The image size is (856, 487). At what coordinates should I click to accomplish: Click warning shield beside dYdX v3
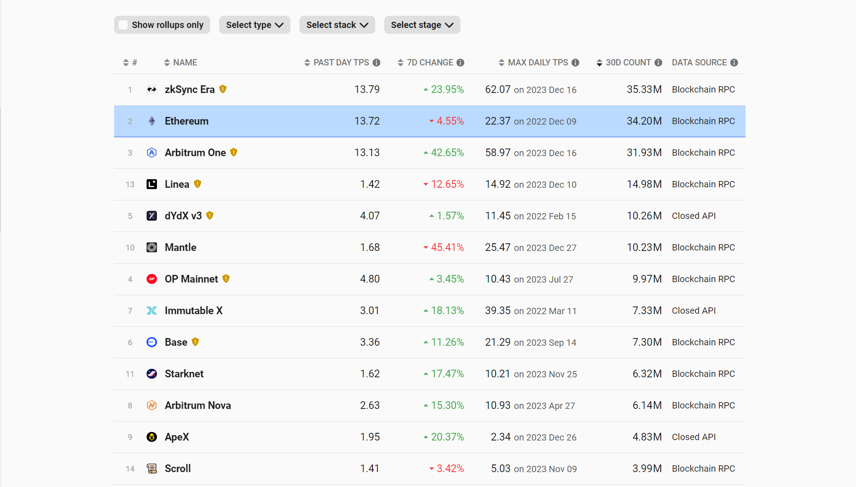(x=210, y=216)
